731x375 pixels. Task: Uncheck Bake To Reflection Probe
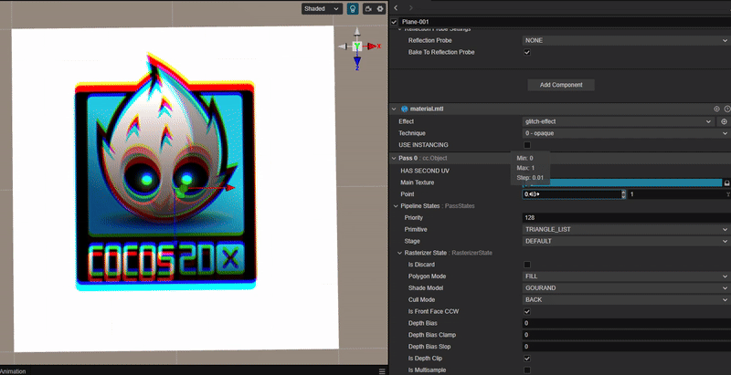tap(527, 52)
